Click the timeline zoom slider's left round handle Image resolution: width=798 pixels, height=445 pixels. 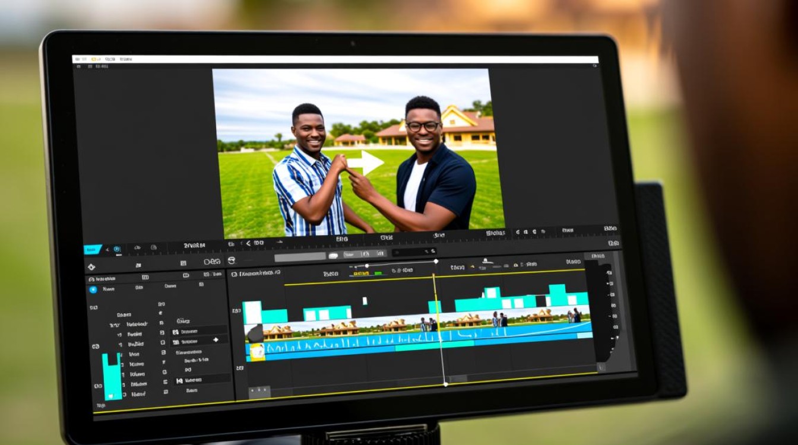coord(366,266)
